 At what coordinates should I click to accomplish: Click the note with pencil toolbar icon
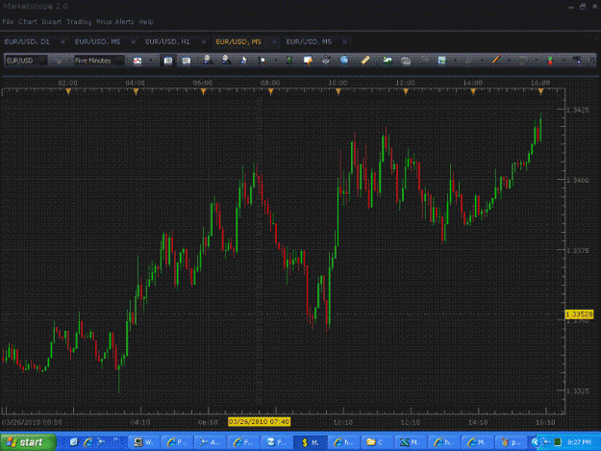(308, 61)
